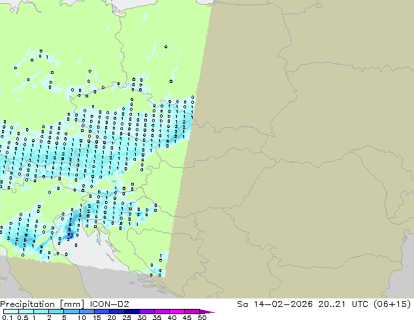Click the 30 mm purple legend swatch
The width and height of the screenshot is (414, 320).
(146, 312)
